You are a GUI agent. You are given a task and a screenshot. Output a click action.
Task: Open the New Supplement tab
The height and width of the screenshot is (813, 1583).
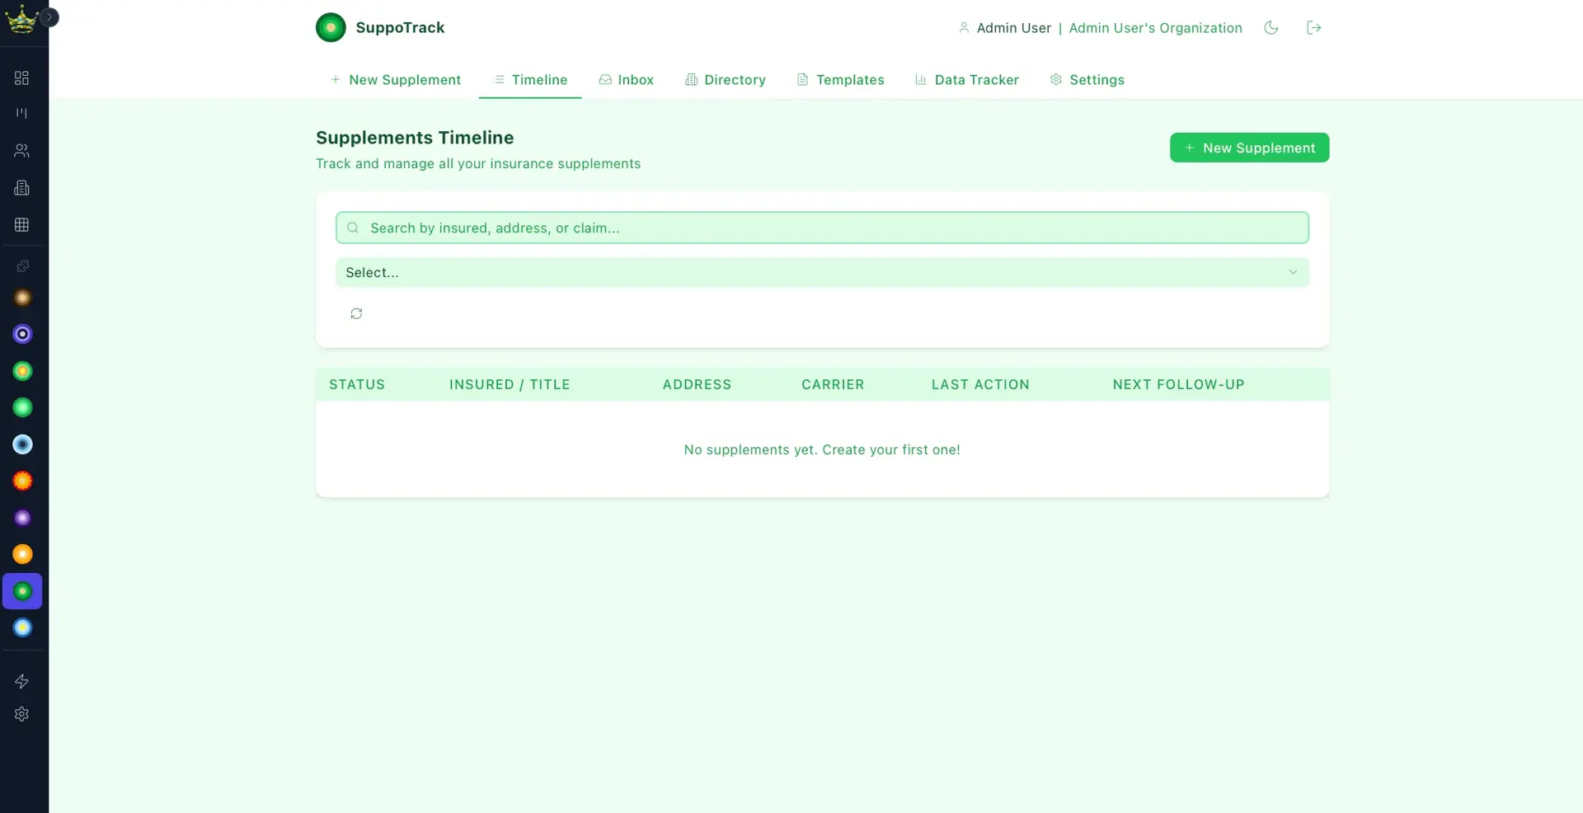[x=396, y=80]
